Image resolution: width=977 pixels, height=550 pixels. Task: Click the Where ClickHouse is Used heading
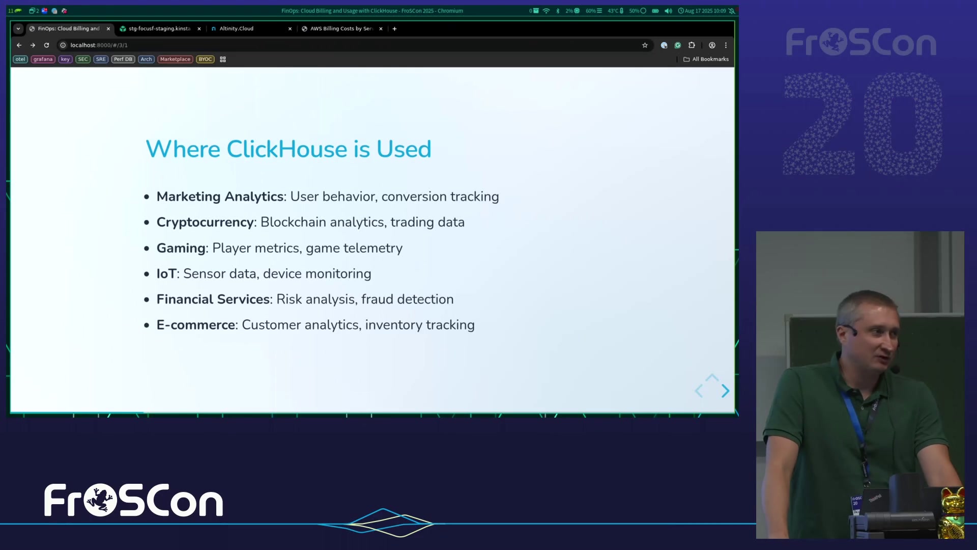(x=289, y=149)
